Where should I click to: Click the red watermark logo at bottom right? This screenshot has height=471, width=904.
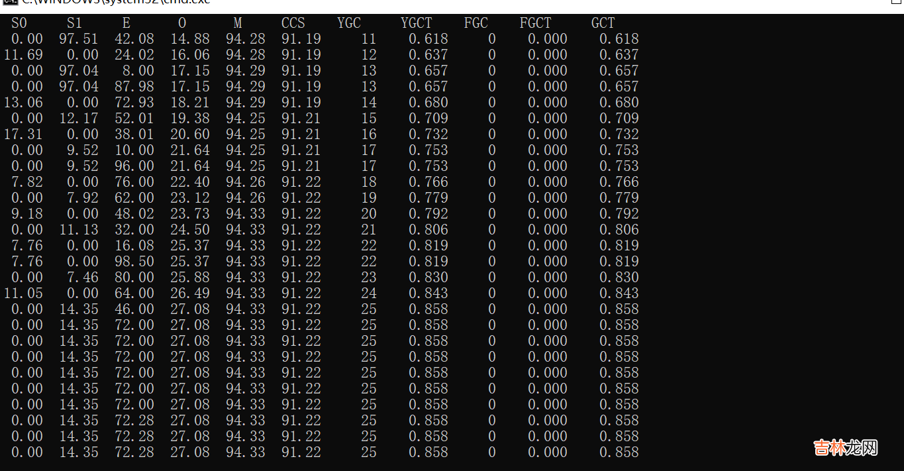pos(845,448)
